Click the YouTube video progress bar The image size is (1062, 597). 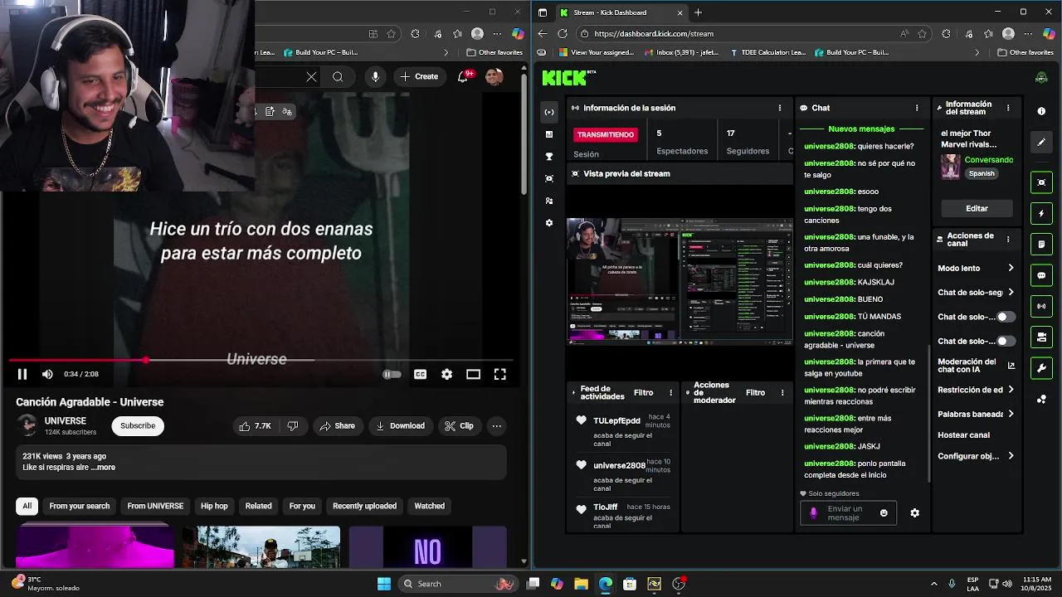click(261, 360)
